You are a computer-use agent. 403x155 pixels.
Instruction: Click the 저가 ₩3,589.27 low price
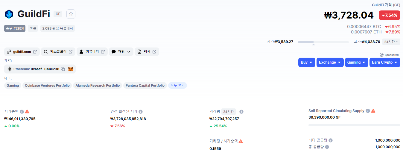280,42
